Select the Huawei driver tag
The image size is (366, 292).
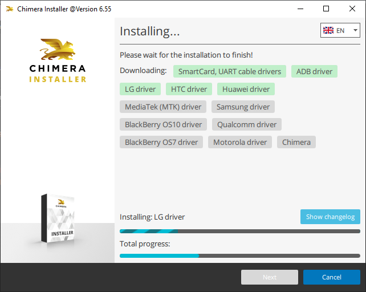pyautogui.click(x=246, y=89)
